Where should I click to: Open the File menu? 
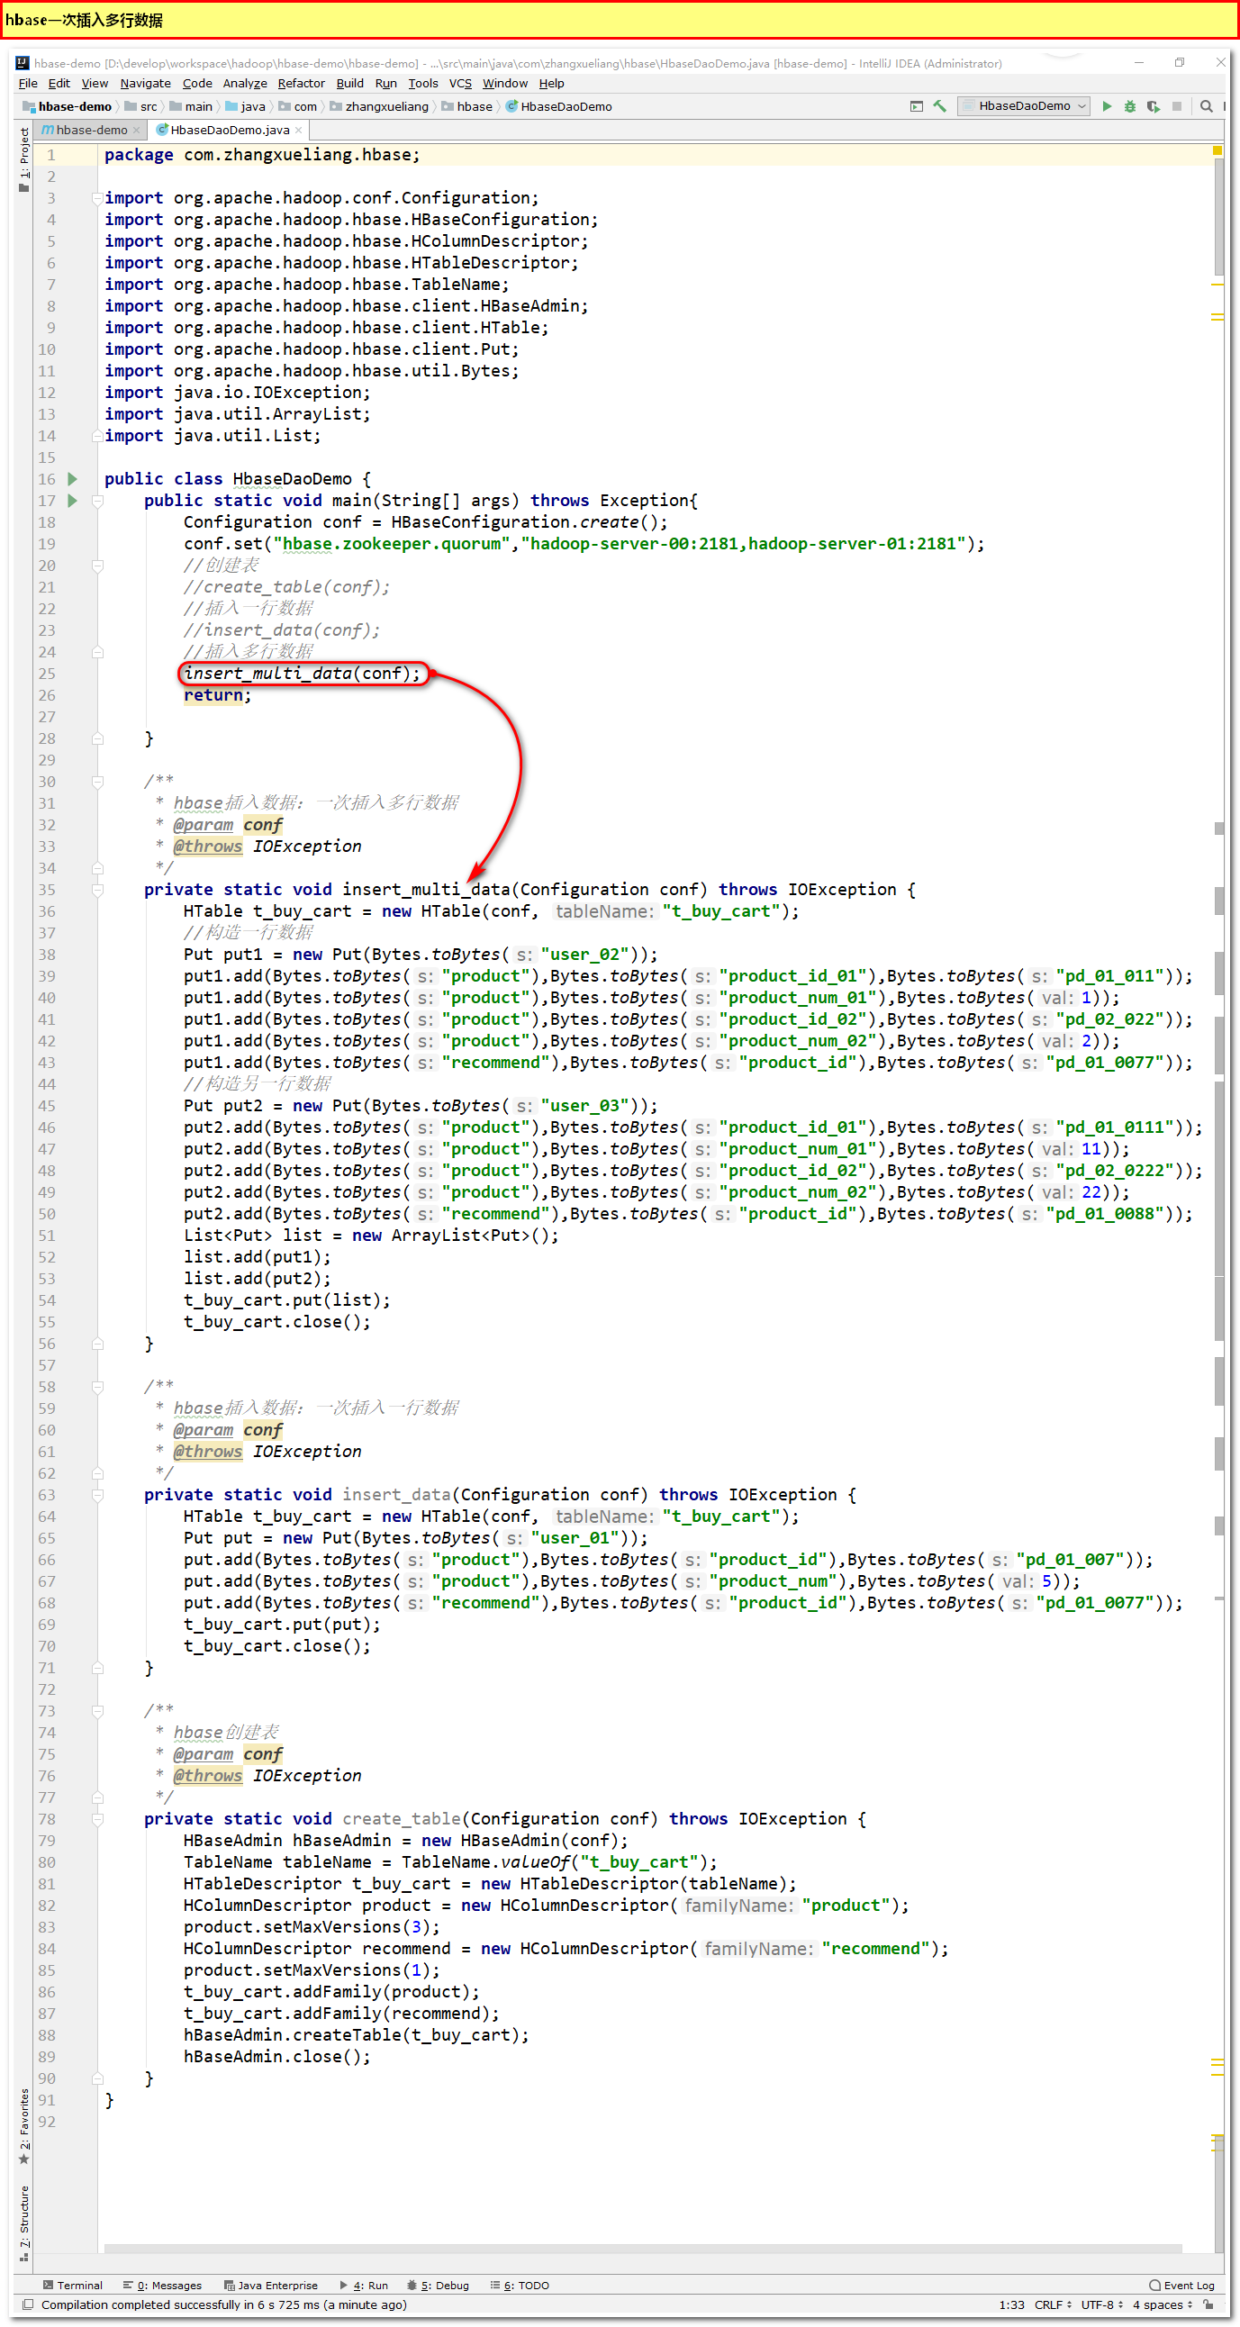coord(28,83)
